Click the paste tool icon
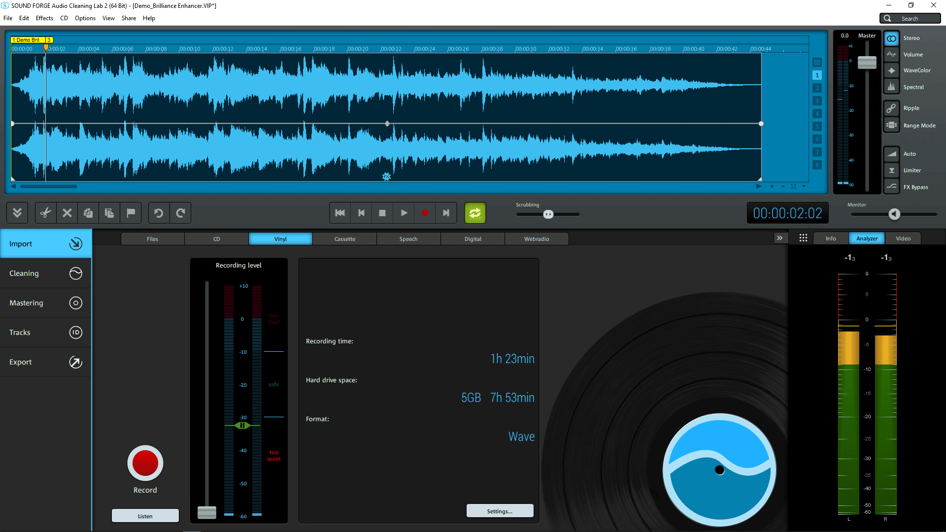946x532 pixels. click(x=109, y=213)
